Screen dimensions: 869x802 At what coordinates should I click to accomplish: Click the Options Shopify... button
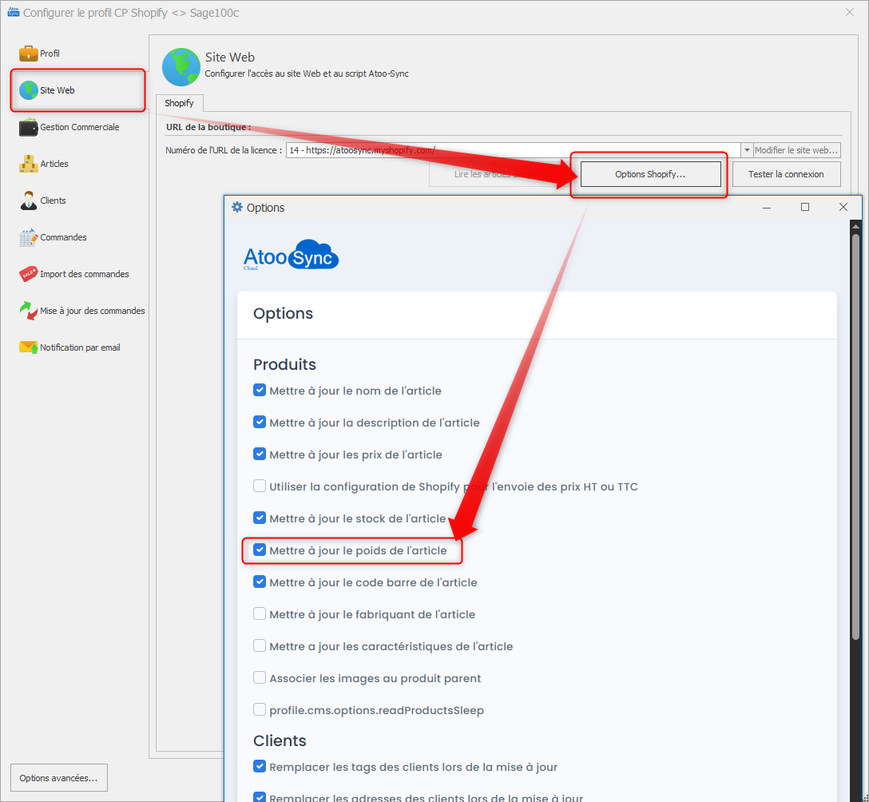650,174
